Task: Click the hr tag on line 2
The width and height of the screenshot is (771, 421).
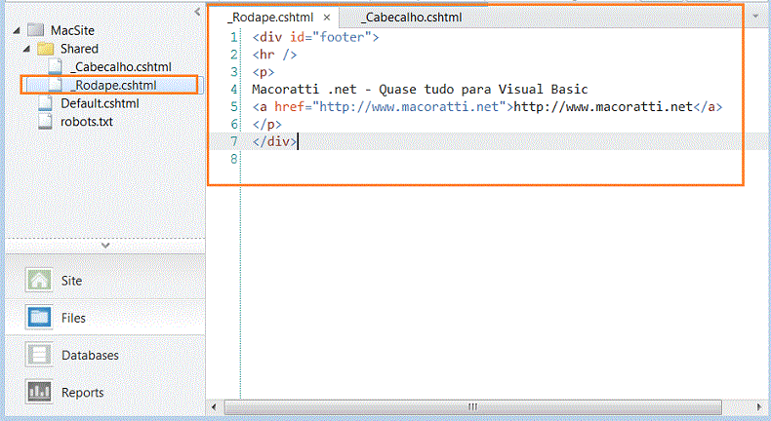Action: (274, 55)
